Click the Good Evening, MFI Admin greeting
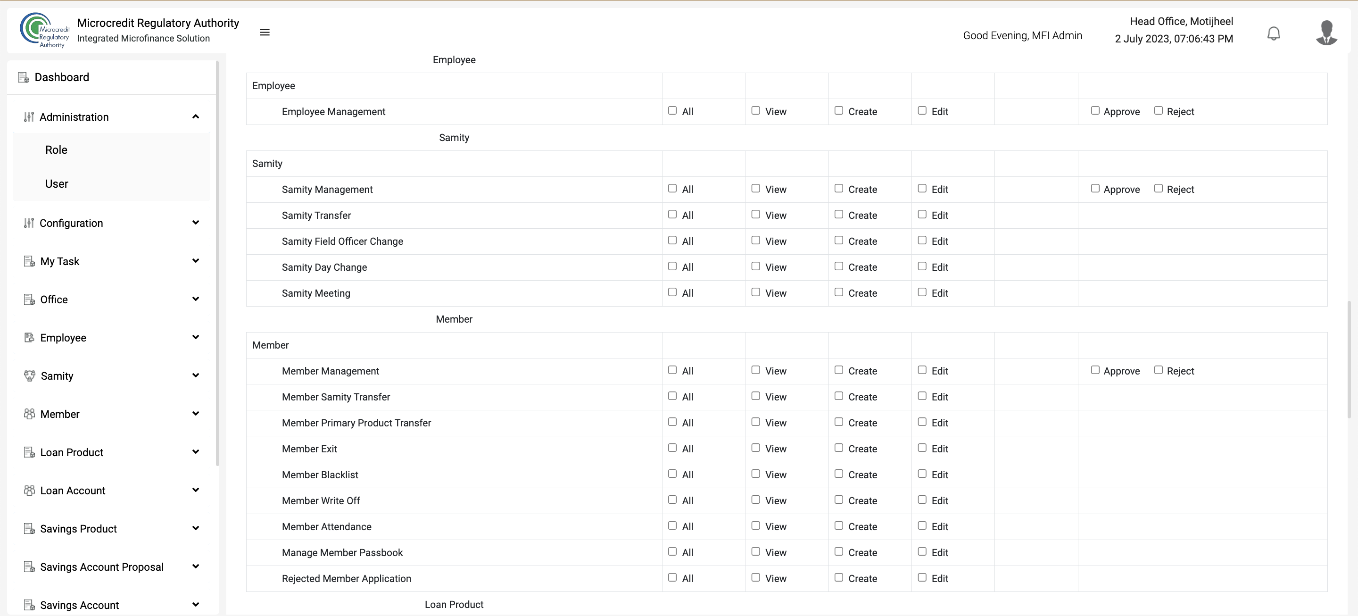The image size is (1358, 616). click(x=1022, y=36)
